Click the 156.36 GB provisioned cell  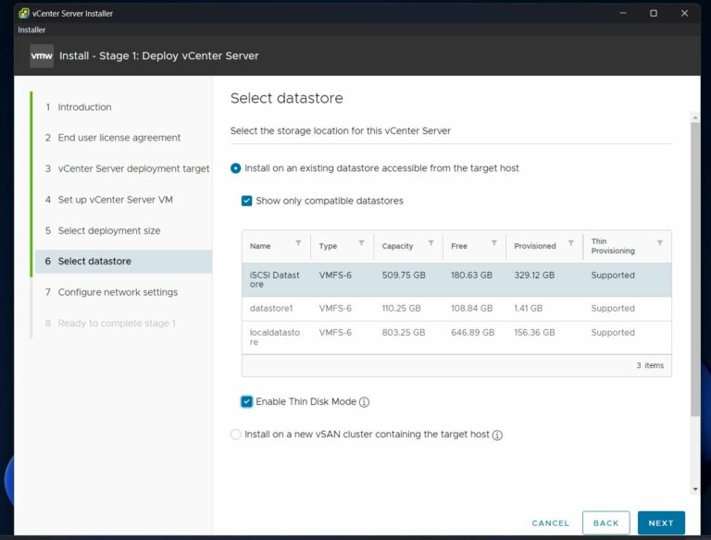pyautogui.click(x=534, y=333)
